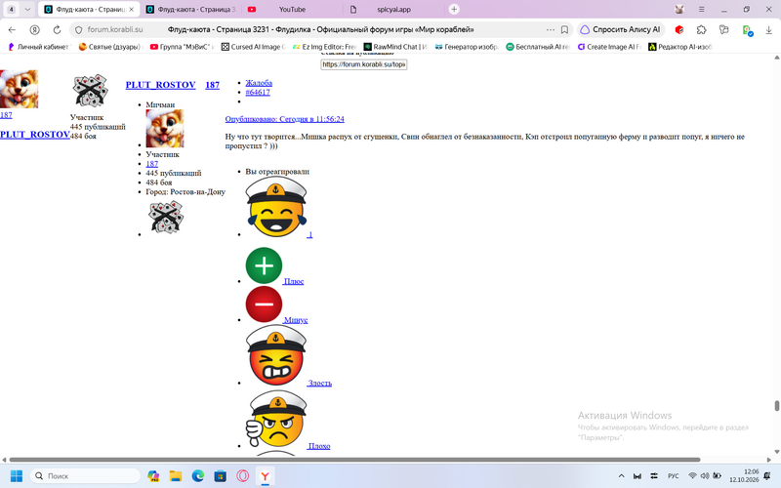
Task: Open a new browser tab
Action: coord(454,10)
